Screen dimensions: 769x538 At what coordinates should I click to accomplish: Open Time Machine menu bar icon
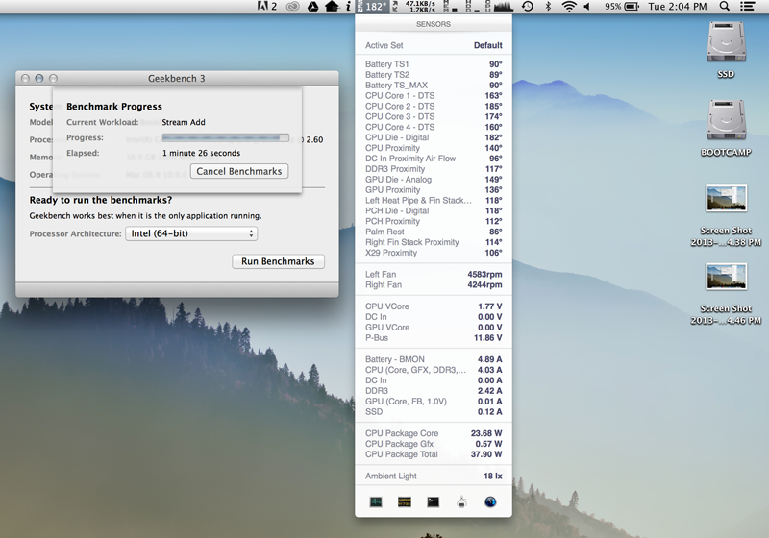(x=528, y=7)
